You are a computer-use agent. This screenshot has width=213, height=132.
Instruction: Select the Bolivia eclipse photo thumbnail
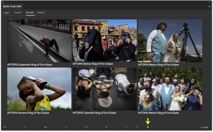click(x=105, y=40)
